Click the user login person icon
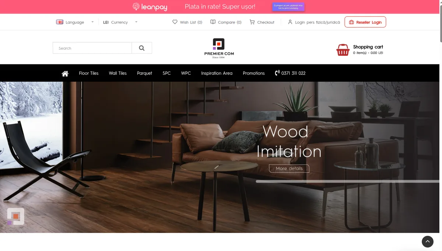The height and width of the screenshot is (251, 442). point(290,22)
